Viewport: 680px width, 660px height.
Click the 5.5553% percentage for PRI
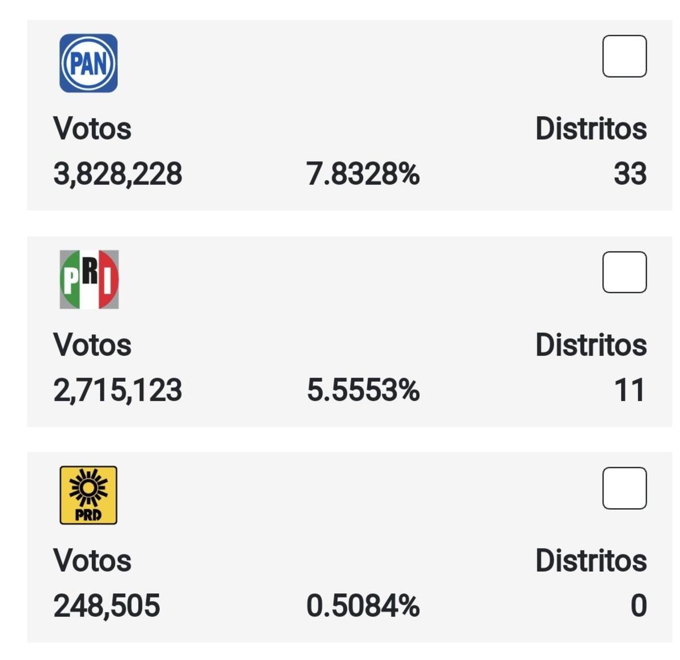point(363,390)
